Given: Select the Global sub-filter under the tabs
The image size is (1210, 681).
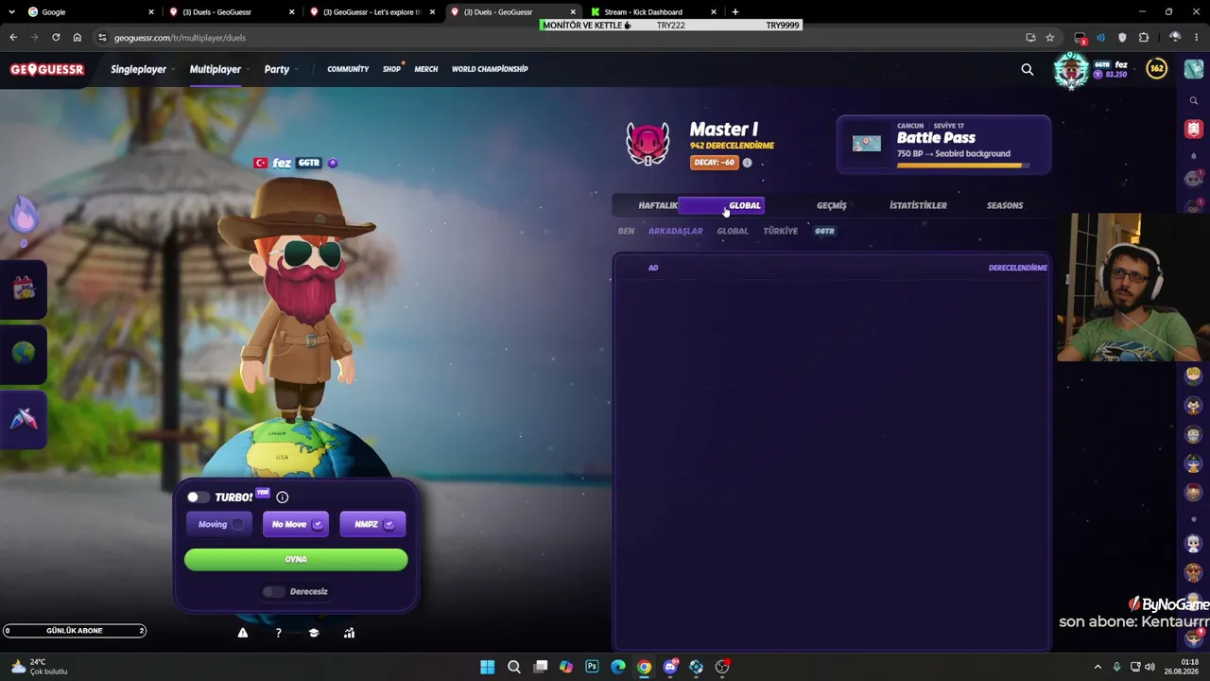Looking at the screenshot, I should point(733,231).
